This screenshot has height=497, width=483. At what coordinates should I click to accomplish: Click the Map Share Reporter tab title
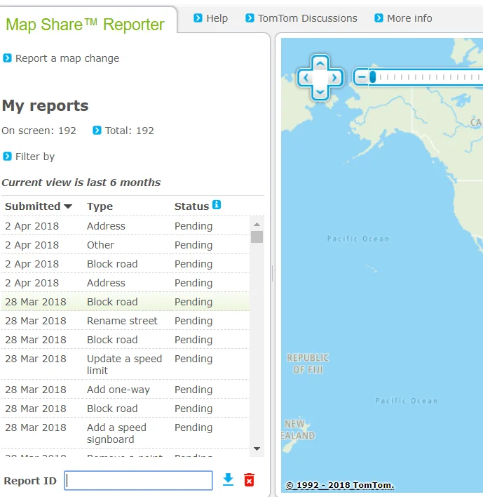click(x=85, y=25)
